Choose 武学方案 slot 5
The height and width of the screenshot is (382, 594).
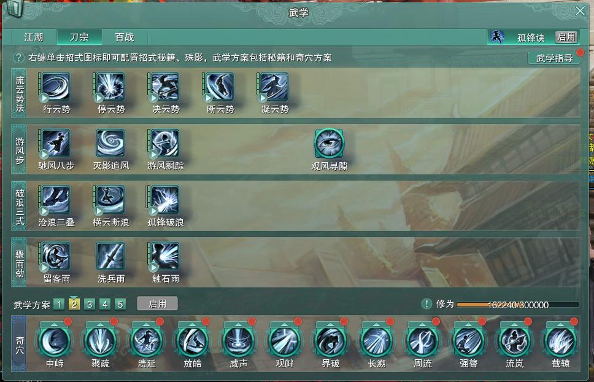click(120, 305)
